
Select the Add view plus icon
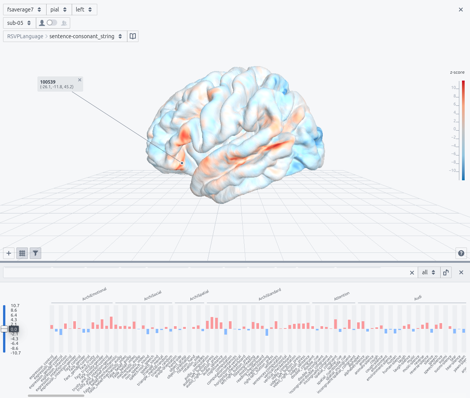8,253
